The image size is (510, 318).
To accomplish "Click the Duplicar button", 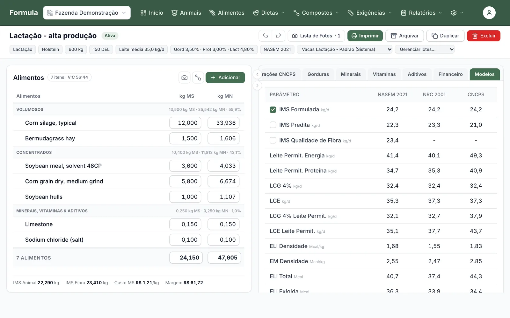I will coord(445,36).
